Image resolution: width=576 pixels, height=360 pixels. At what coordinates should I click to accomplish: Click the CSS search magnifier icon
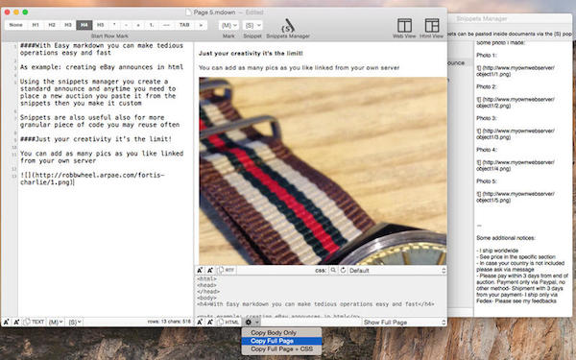(333, 270)
